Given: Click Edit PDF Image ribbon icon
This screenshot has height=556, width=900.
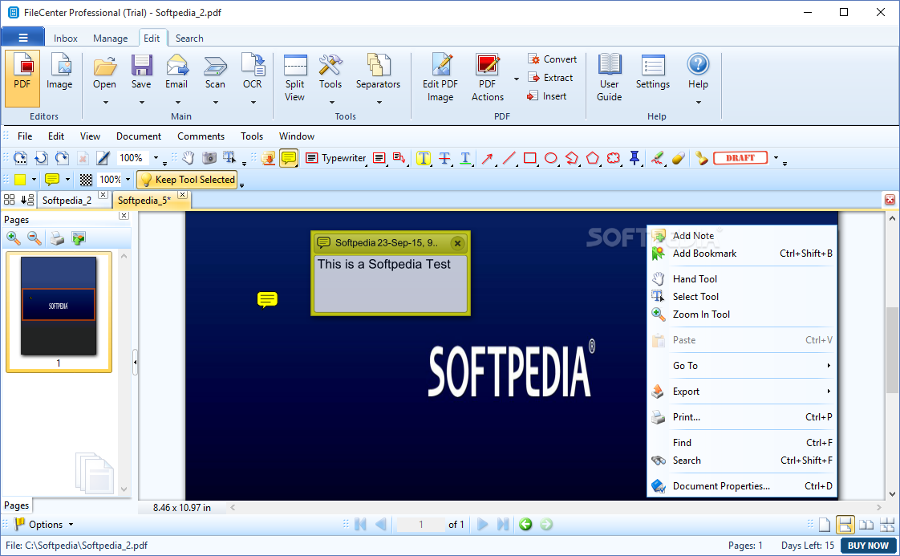Looking at the screenshot, I should coord(440,78).
